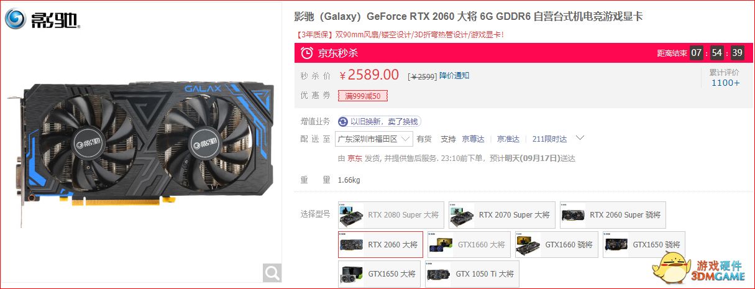Viewport: 755px width, 289px height.
Task: Click the 211限时达 delivery link
Action: pos(550,139)
